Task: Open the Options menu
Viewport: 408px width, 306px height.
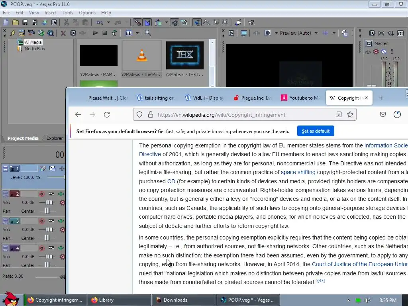Action: click(x=87, y=12)
